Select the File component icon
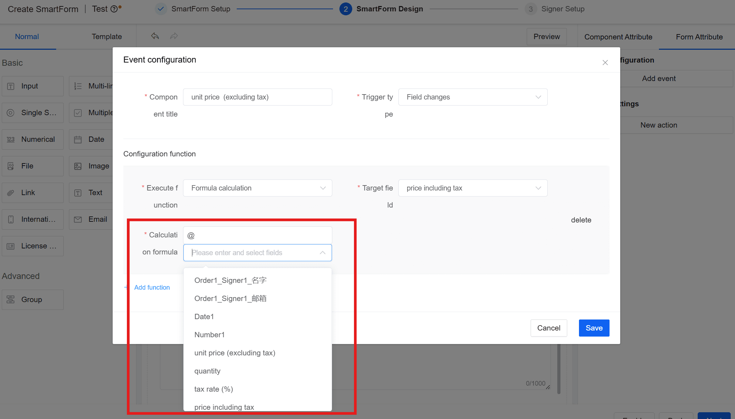The image size is (735, 419). click(11, 166)
